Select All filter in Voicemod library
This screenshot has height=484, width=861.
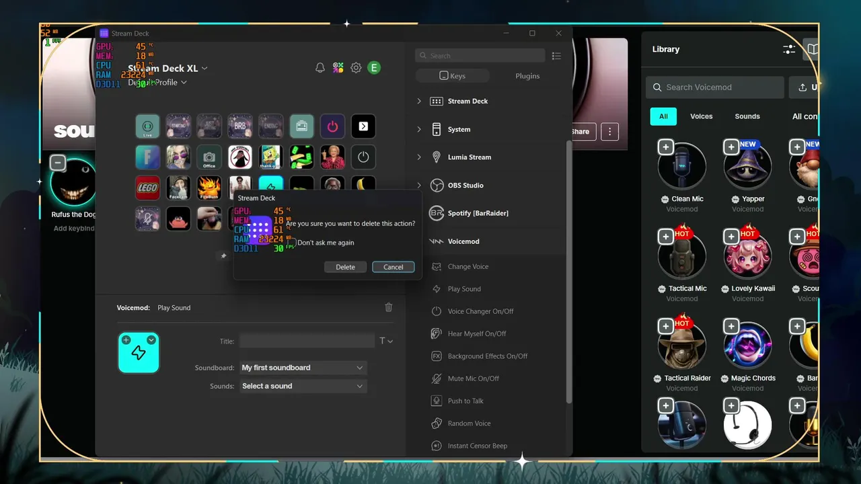(x=663, y=116)
